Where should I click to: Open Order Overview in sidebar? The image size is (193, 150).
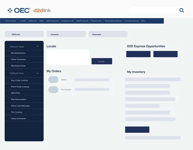click(24, 59)
